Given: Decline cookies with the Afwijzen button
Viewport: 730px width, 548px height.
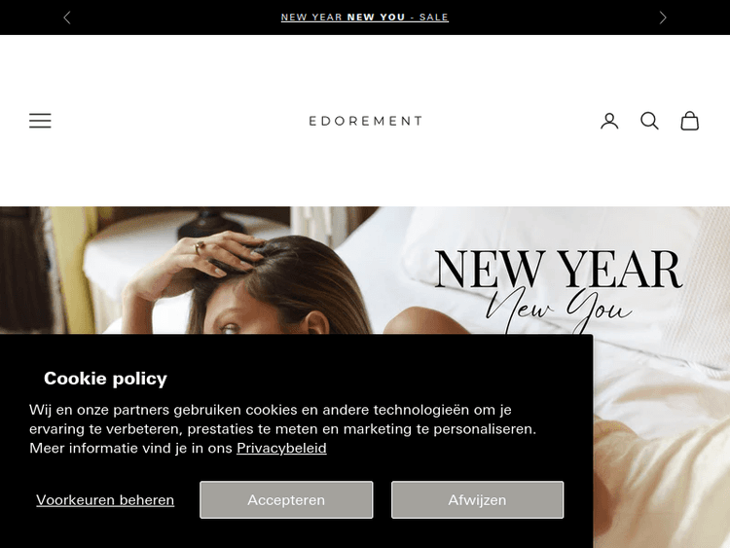Looking at the screenshot, I should 477,499.
